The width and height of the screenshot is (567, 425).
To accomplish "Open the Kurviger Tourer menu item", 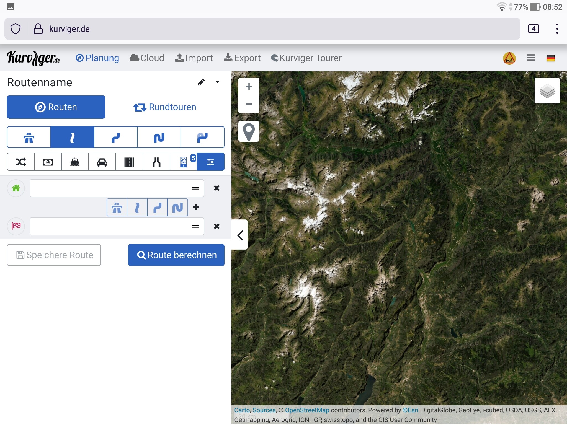I will click(306, 58).
